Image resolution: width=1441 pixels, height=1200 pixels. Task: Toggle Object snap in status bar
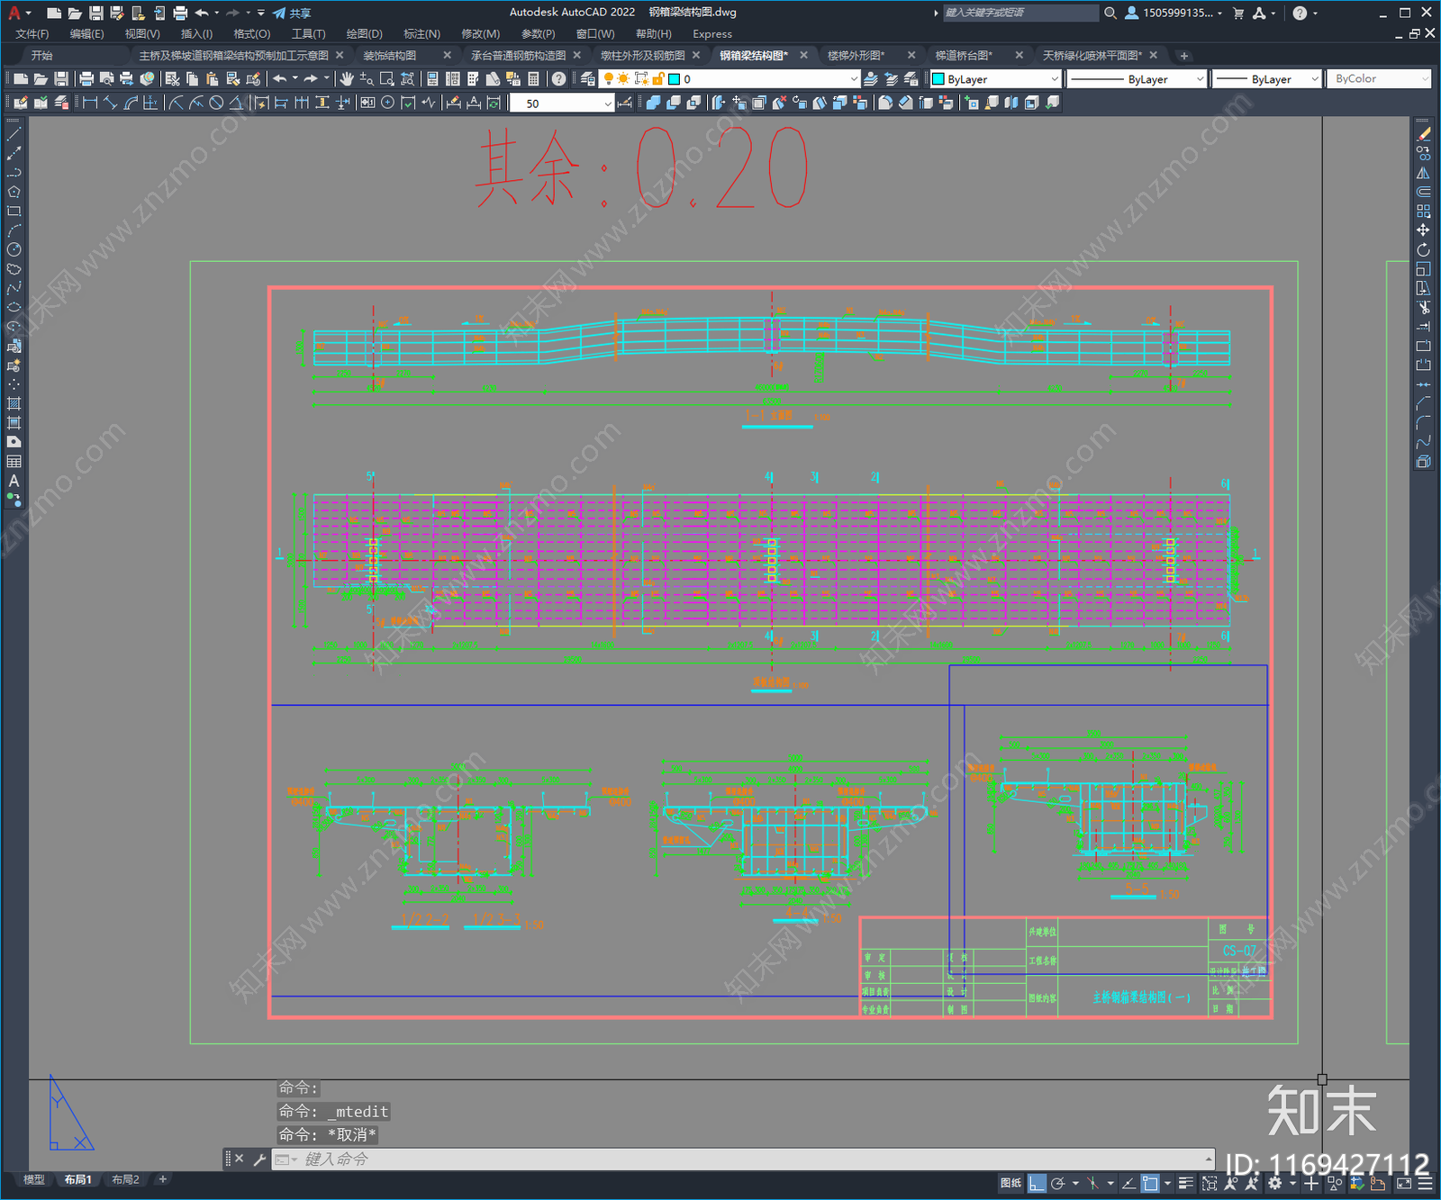(1150, 1183)
